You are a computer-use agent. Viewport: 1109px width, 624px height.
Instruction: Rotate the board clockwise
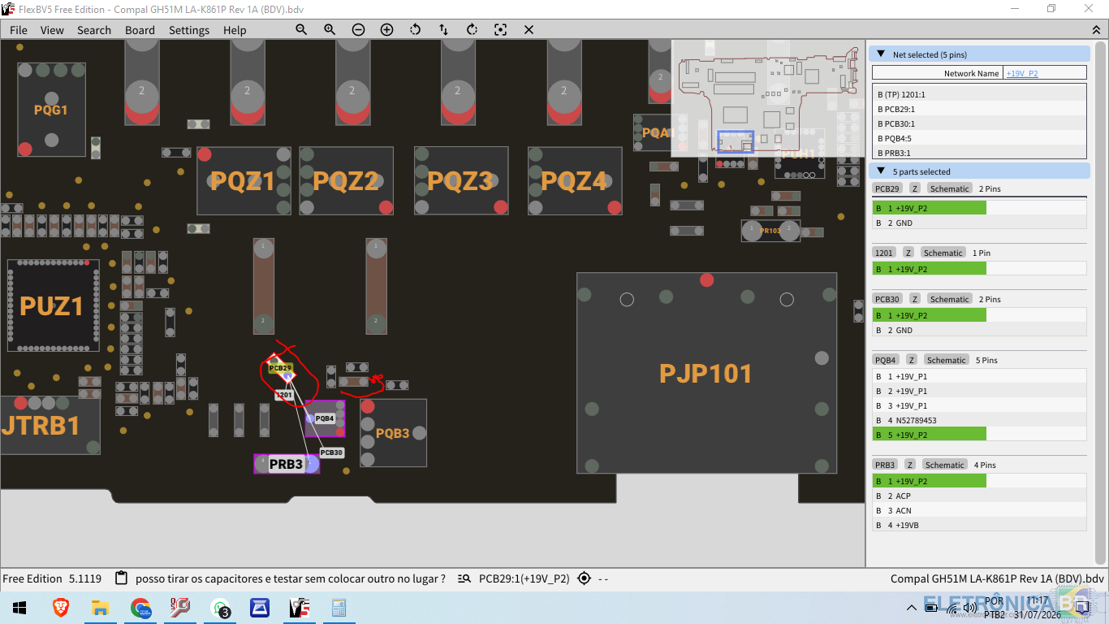click(472, 29)
